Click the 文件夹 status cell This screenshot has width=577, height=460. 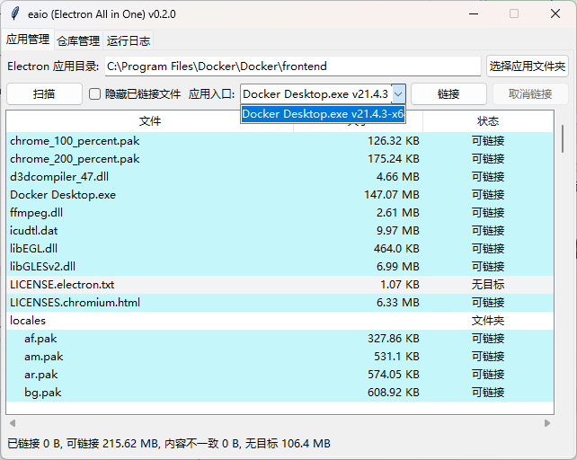(x=488, y=321)
